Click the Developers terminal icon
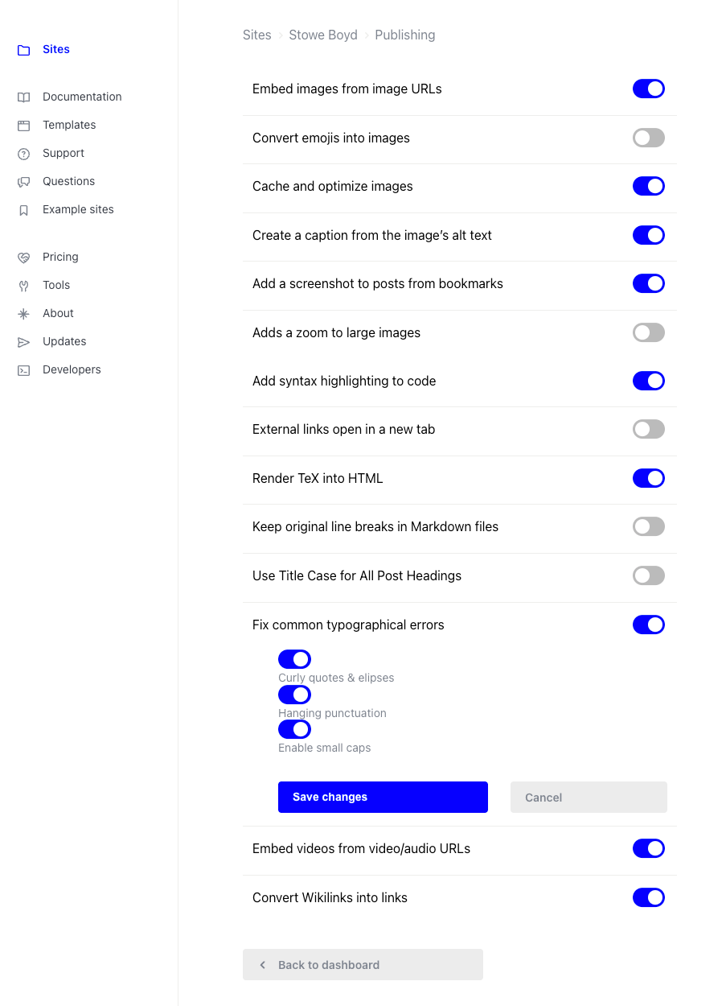Viewport: 726px width, 1006px height. pyautogui.click(x=24, y=370)
